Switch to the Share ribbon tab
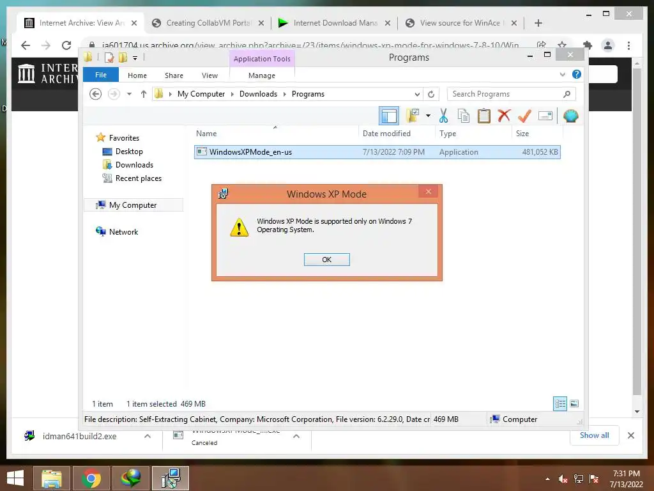This screenshot has height=491, width=654. coord(174,75)
